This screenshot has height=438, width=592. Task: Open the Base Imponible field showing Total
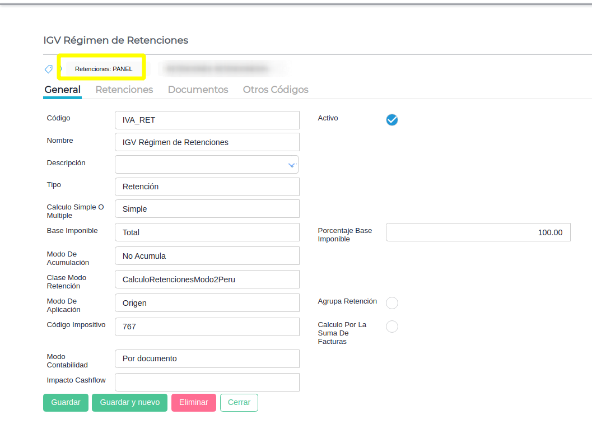207,232
